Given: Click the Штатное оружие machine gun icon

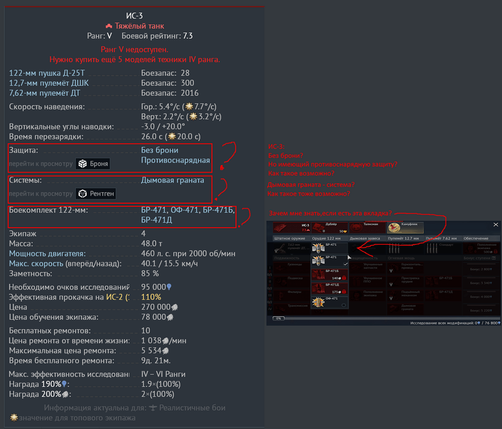Looking at the screenshot, I should pyautogui.click(x=281, y=248).
